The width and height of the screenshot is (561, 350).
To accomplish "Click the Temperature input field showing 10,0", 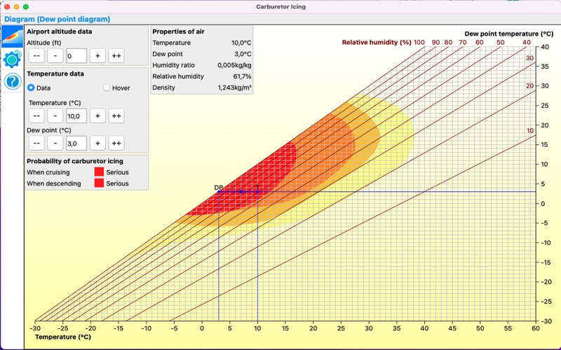I will click(x=76, y=115).
